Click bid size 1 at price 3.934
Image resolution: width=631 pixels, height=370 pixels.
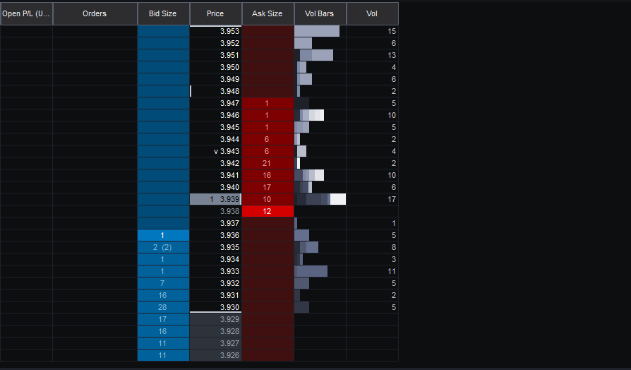(x=163, y=259)
